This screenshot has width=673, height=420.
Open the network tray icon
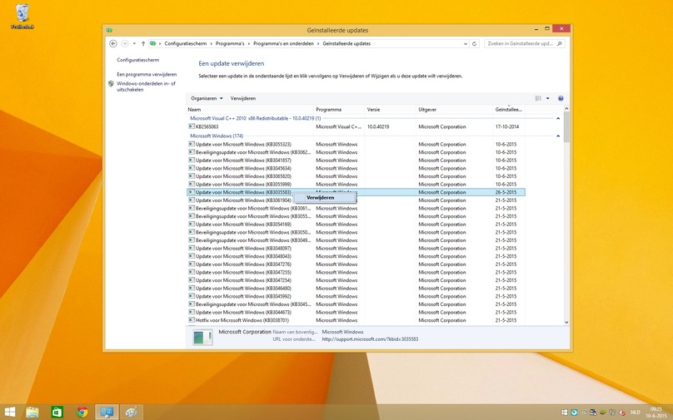[612, 413]
